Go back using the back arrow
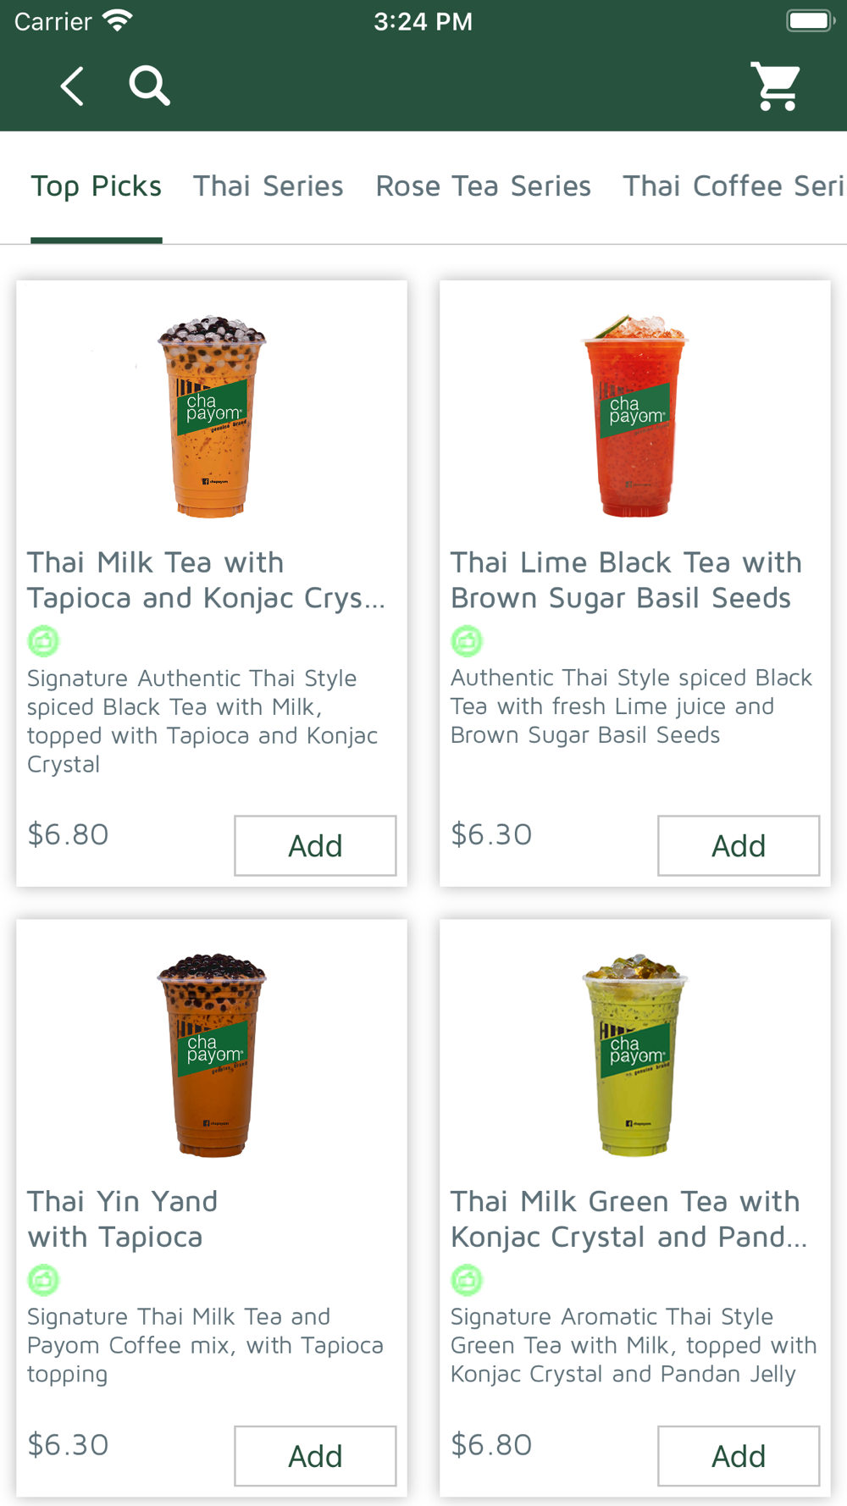 point(72,86)
